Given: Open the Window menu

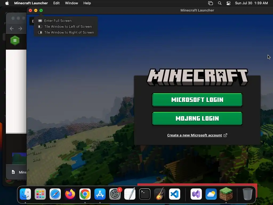Looking at the screenshot, I should pyautogui.click(x=71, y=3).
